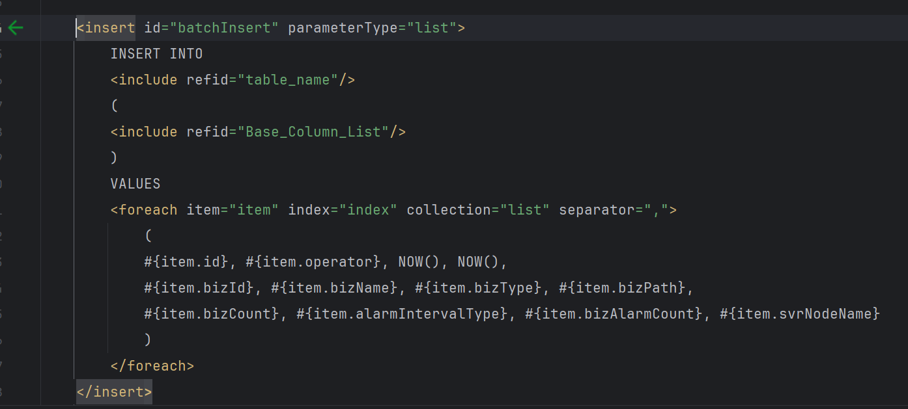Click the #{item.id} parameter
This screenshot has width=908, height=409.
tap(186, 262)
